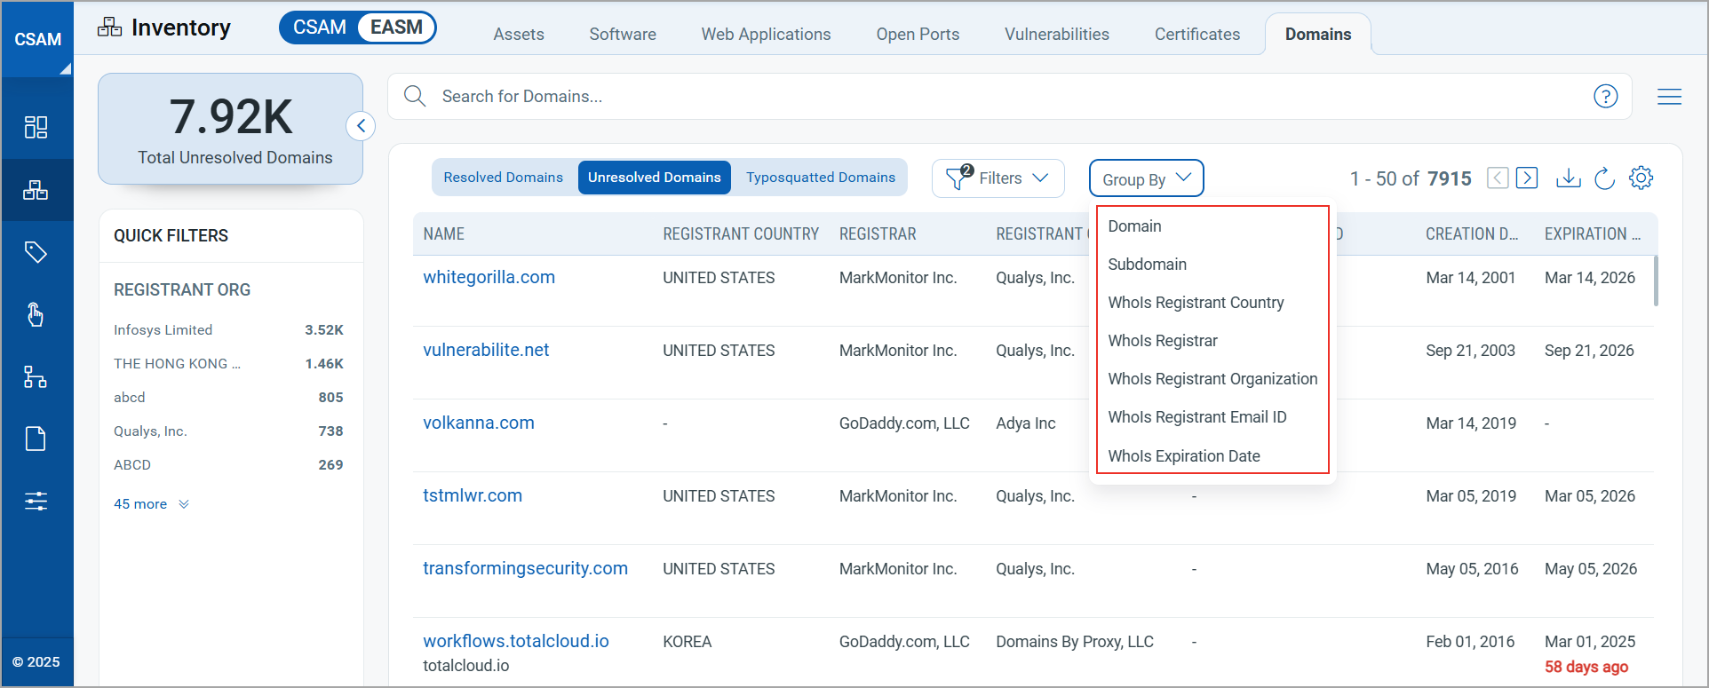
Task: Open the sliders configuration icon in sidebar
Action: click(36, 501)
